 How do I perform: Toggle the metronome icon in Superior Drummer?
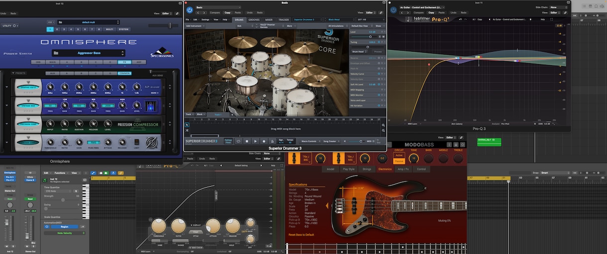(272, 142)
